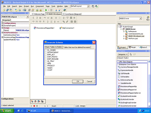Pick EcoDragDropExtender in the Tool Palette
The width and height of the screenshot is (151, 113).
127,103
